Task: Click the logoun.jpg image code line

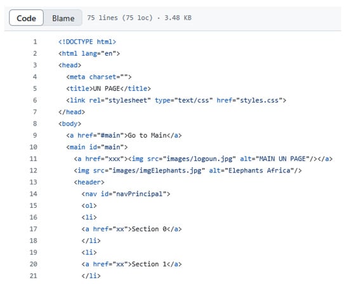Action: point(203,158)
